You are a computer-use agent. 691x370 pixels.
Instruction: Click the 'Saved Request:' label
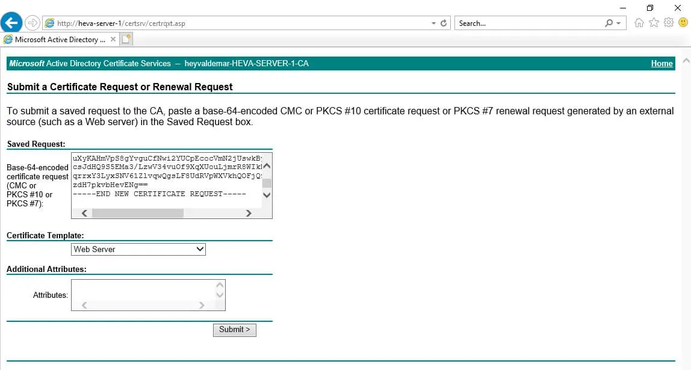click(36, 144)
